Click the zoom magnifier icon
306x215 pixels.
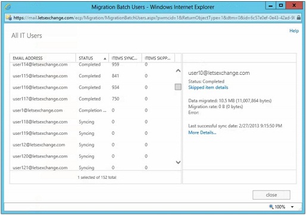pos(271,207)
